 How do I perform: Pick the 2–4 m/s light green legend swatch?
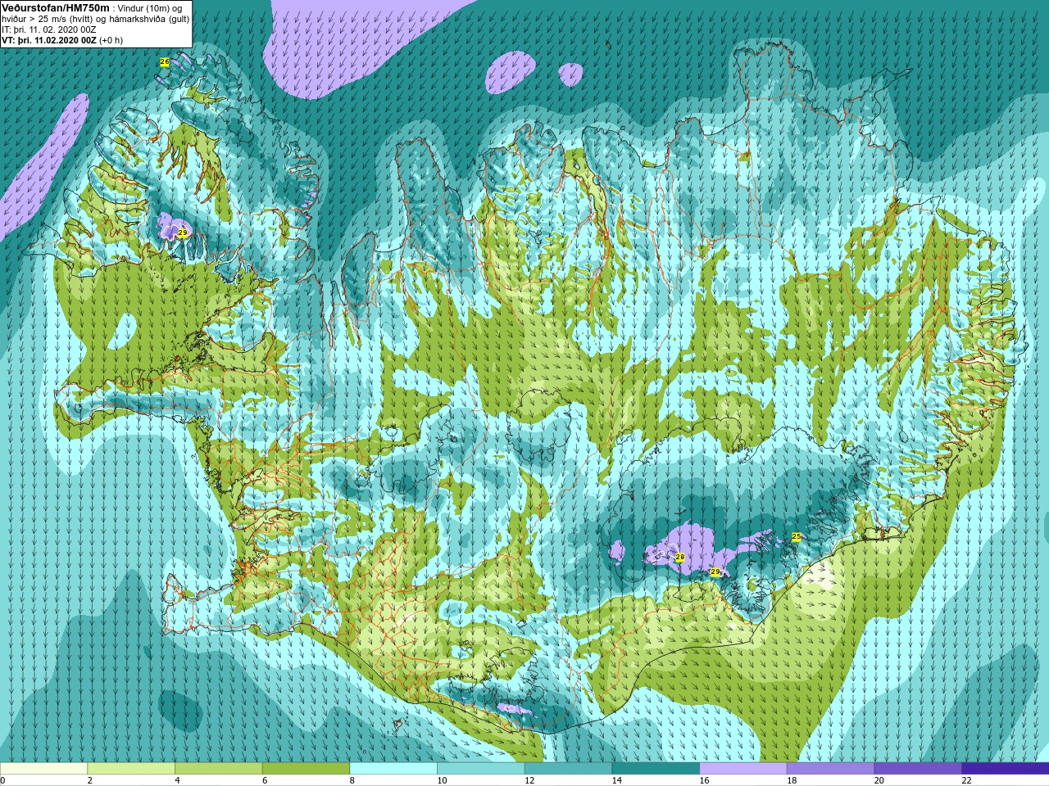(131, 769)
